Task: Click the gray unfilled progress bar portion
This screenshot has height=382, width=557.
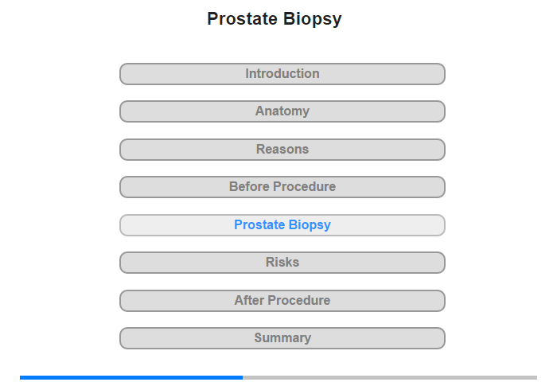Action: coord(390,377)
